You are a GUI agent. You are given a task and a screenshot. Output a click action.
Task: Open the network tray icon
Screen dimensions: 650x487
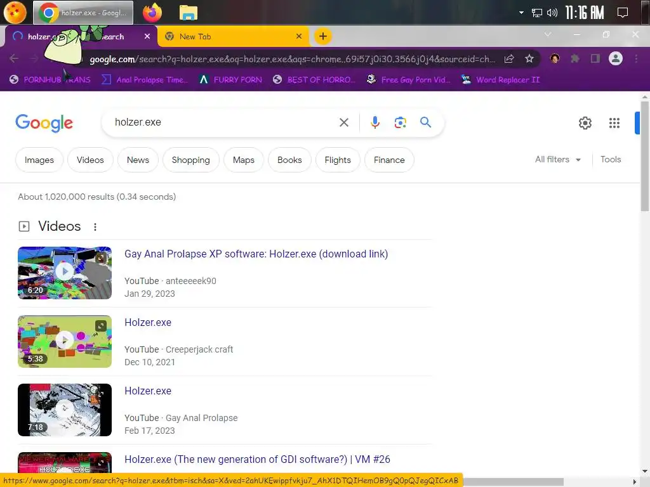click(x=537, y=13)
